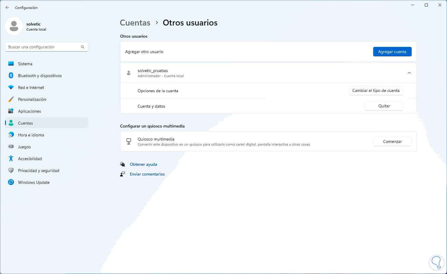447x274 pixels.
Task: Select the Cuentas sidebar entry
Action: [x=47, y=123]
